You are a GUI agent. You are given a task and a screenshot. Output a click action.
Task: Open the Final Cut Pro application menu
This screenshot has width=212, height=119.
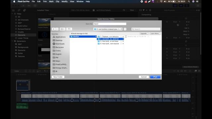[x=24, y=1]
